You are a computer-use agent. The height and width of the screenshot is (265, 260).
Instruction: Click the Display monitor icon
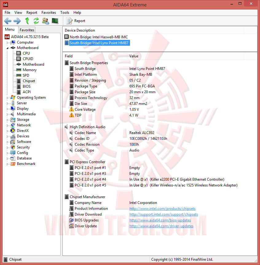pos(13,109)
